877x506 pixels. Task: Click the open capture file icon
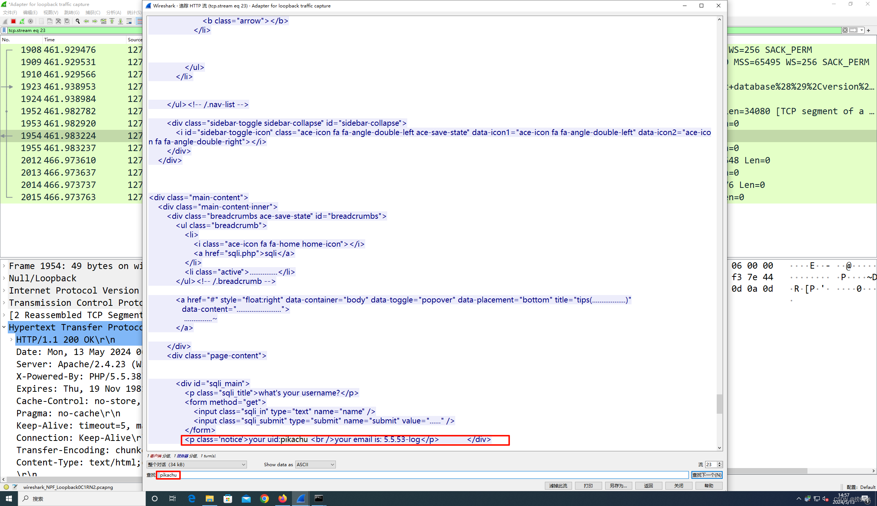click(41, 21)
